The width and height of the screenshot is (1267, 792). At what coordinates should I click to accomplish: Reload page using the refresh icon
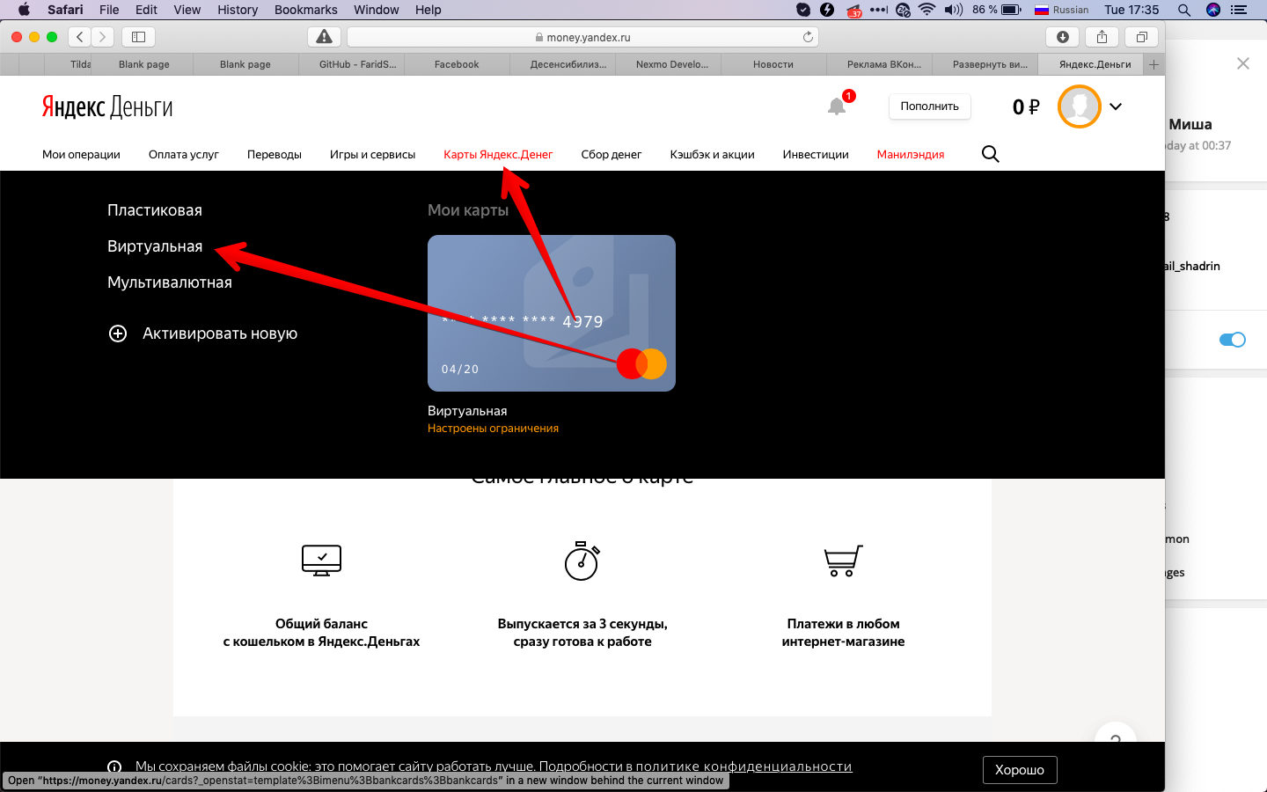808,37
